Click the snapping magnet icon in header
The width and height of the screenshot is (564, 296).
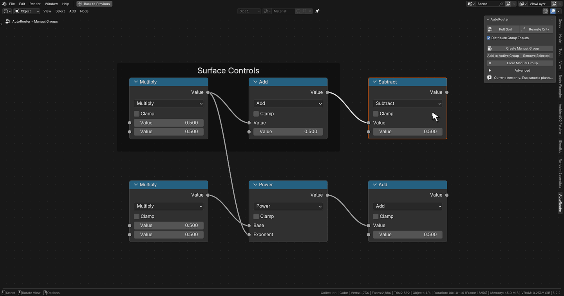click(x=545, y=11)
